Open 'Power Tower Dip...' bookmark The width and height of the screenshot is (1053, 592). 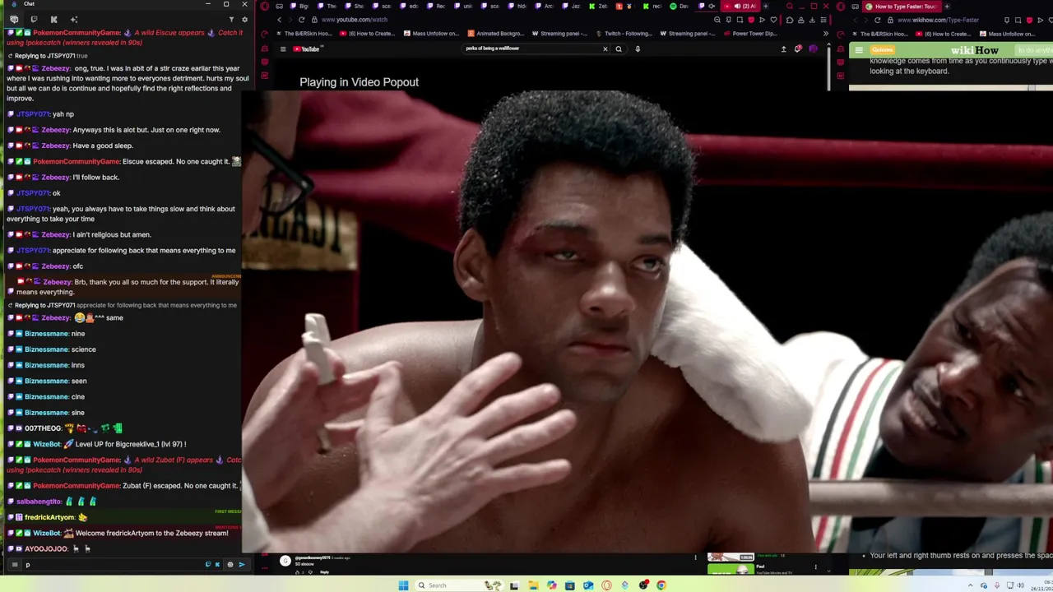[x=750, y=34]
